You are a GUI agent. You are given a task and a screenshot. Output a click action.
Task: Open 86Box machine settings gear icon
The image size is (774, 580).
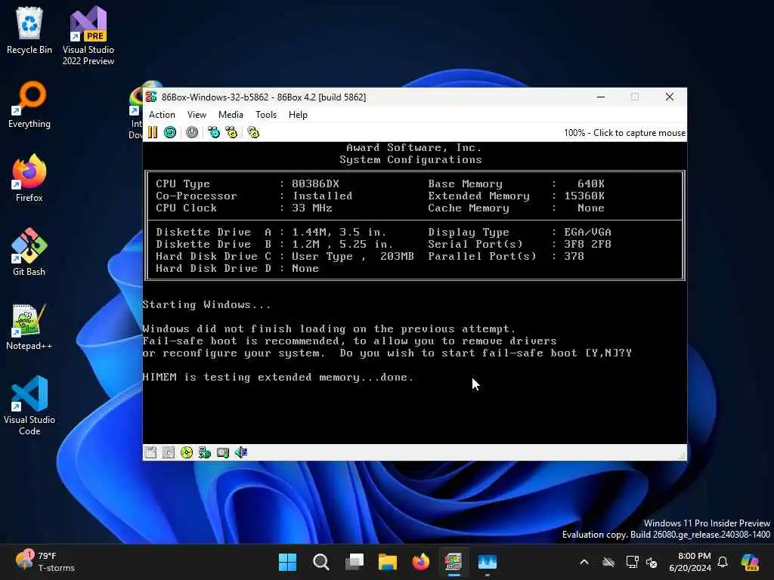pos(253,132)
